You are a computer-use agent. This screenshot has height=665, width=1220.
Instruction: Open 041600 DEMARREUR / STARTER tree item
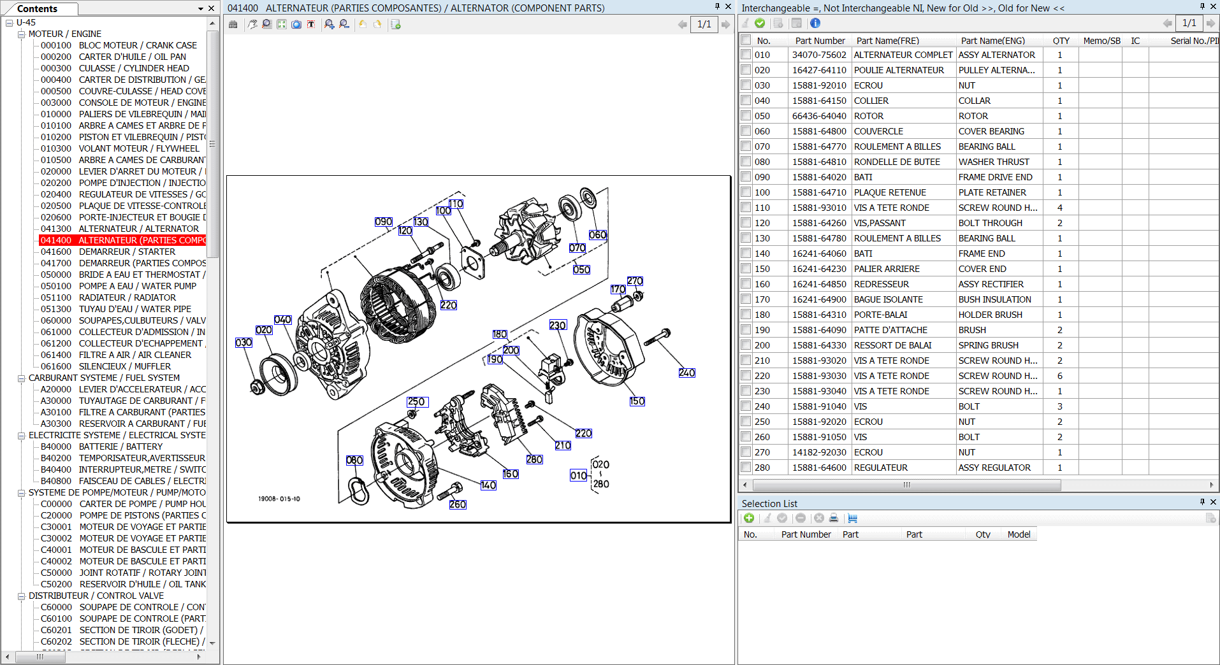tap(108, 252)
